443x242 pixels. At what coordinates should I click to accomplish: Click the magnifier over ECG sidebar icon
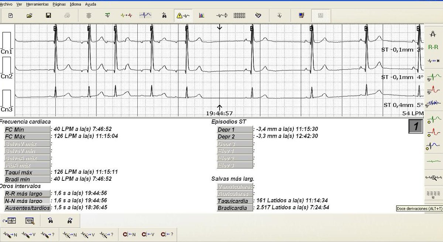433,177
